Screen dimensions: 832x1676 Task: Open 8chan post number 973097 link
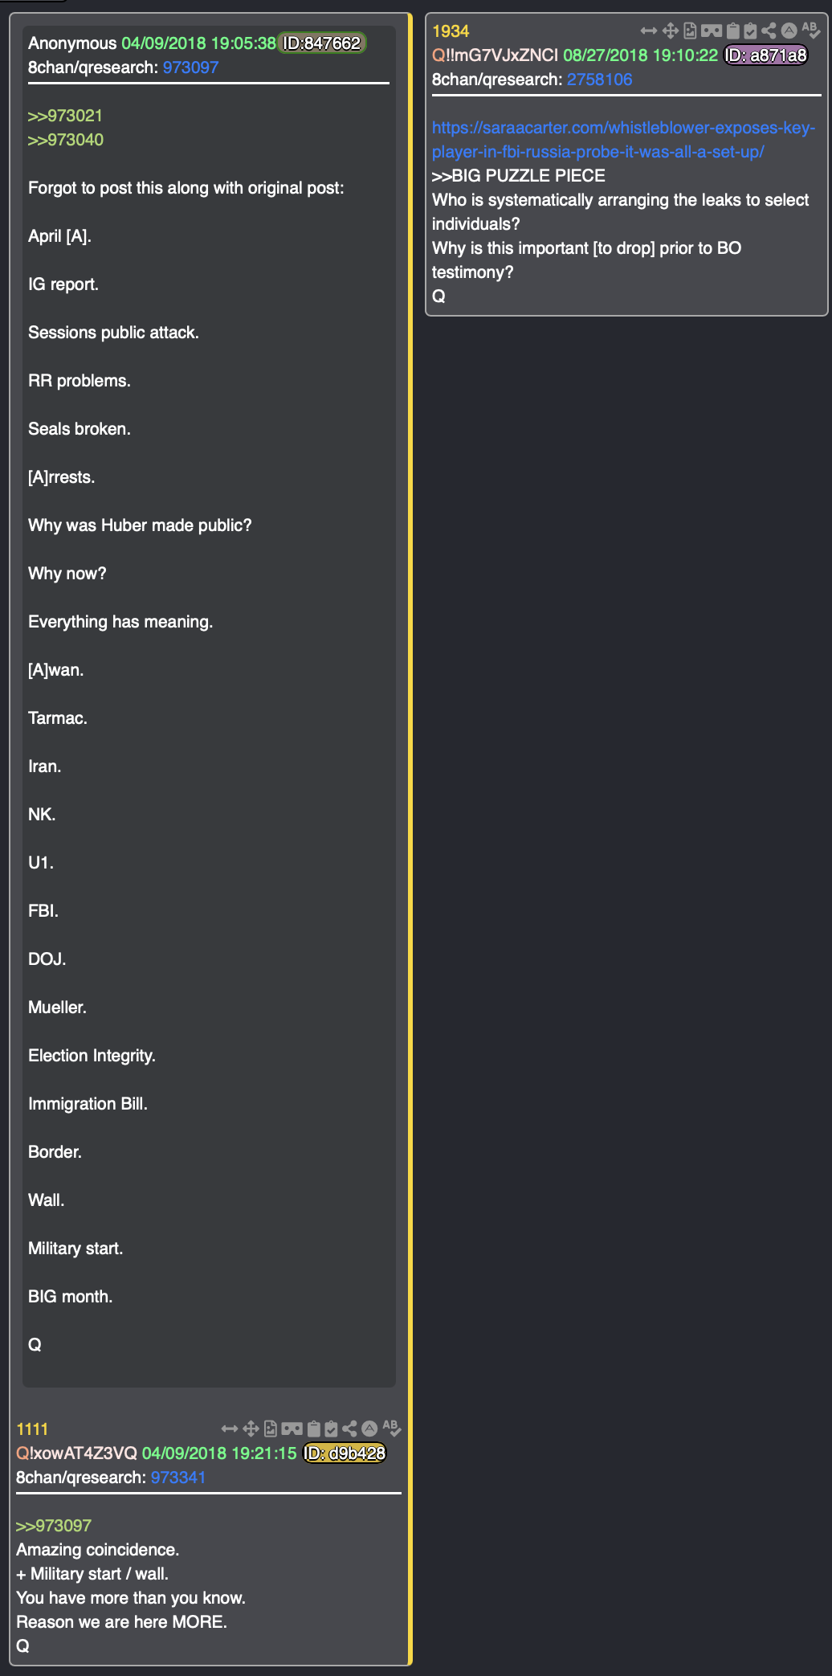(x=190, y=67)
